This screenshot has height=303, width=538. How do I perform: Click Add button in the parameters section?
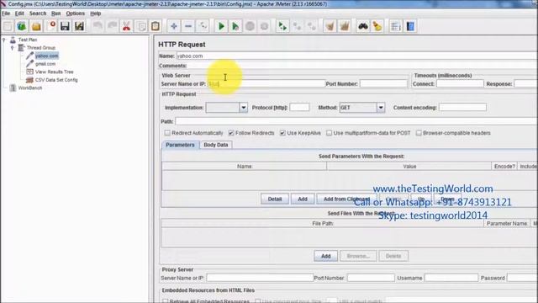[x=303, y=199]
